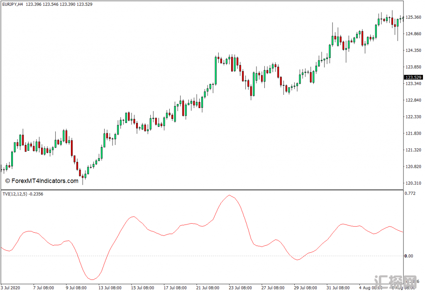
Task: Click the 124.860 price axis label
Action: pyautogui.click(x=413, y=34)
